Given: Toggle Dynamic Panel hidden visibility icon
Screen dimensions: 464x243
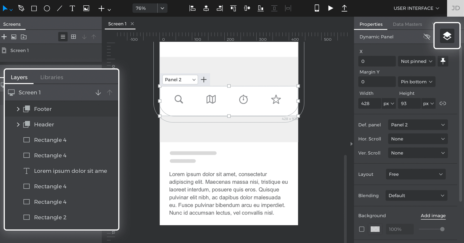Looking at the screenshot, I should (x=427, y=37).
